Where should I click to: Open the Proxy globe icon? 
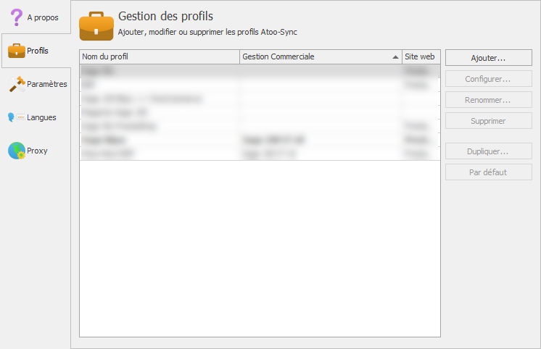click(16, 151)
